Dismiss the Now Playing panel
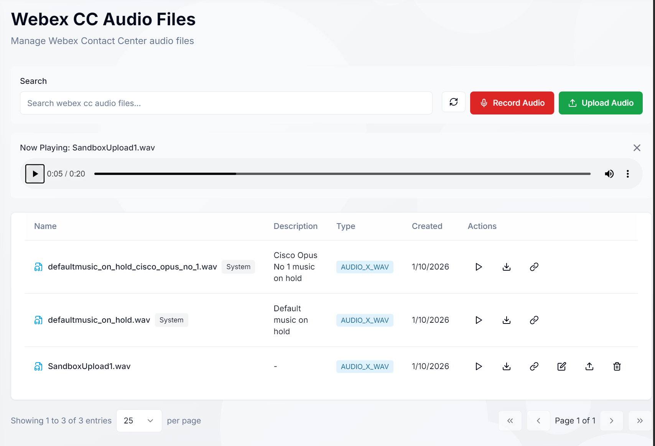This screenshot has width=655, height=446. (637, 147)
